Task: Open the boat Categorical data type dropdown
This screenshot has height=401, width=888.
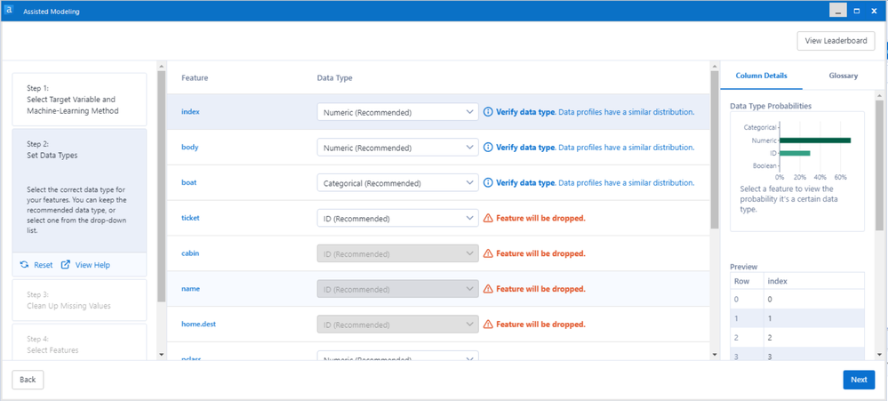Action: (397, 183)
